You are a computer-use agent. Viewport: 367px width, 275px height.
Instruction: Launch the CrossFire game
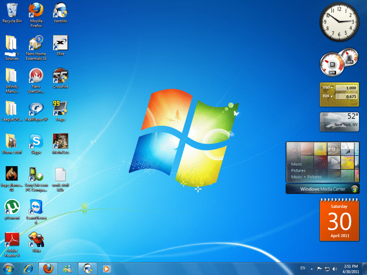[x=60, y=75]
